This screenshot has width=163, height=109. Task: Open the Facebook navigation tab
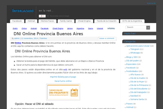pos(17,21)
